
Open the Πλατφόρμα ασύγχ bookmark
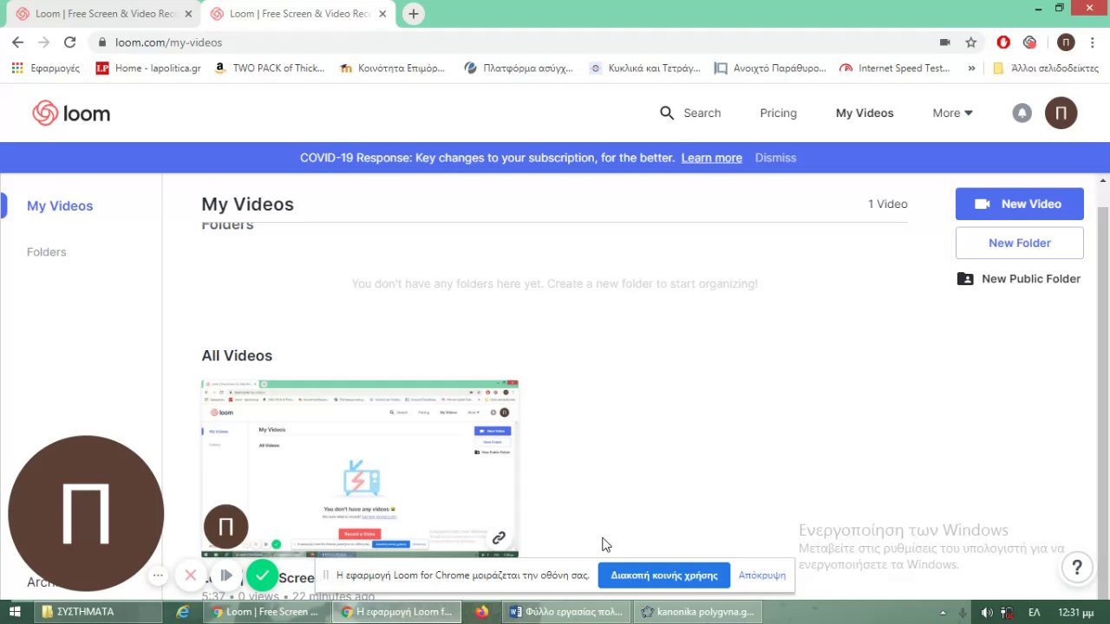[x=519, y=68]
